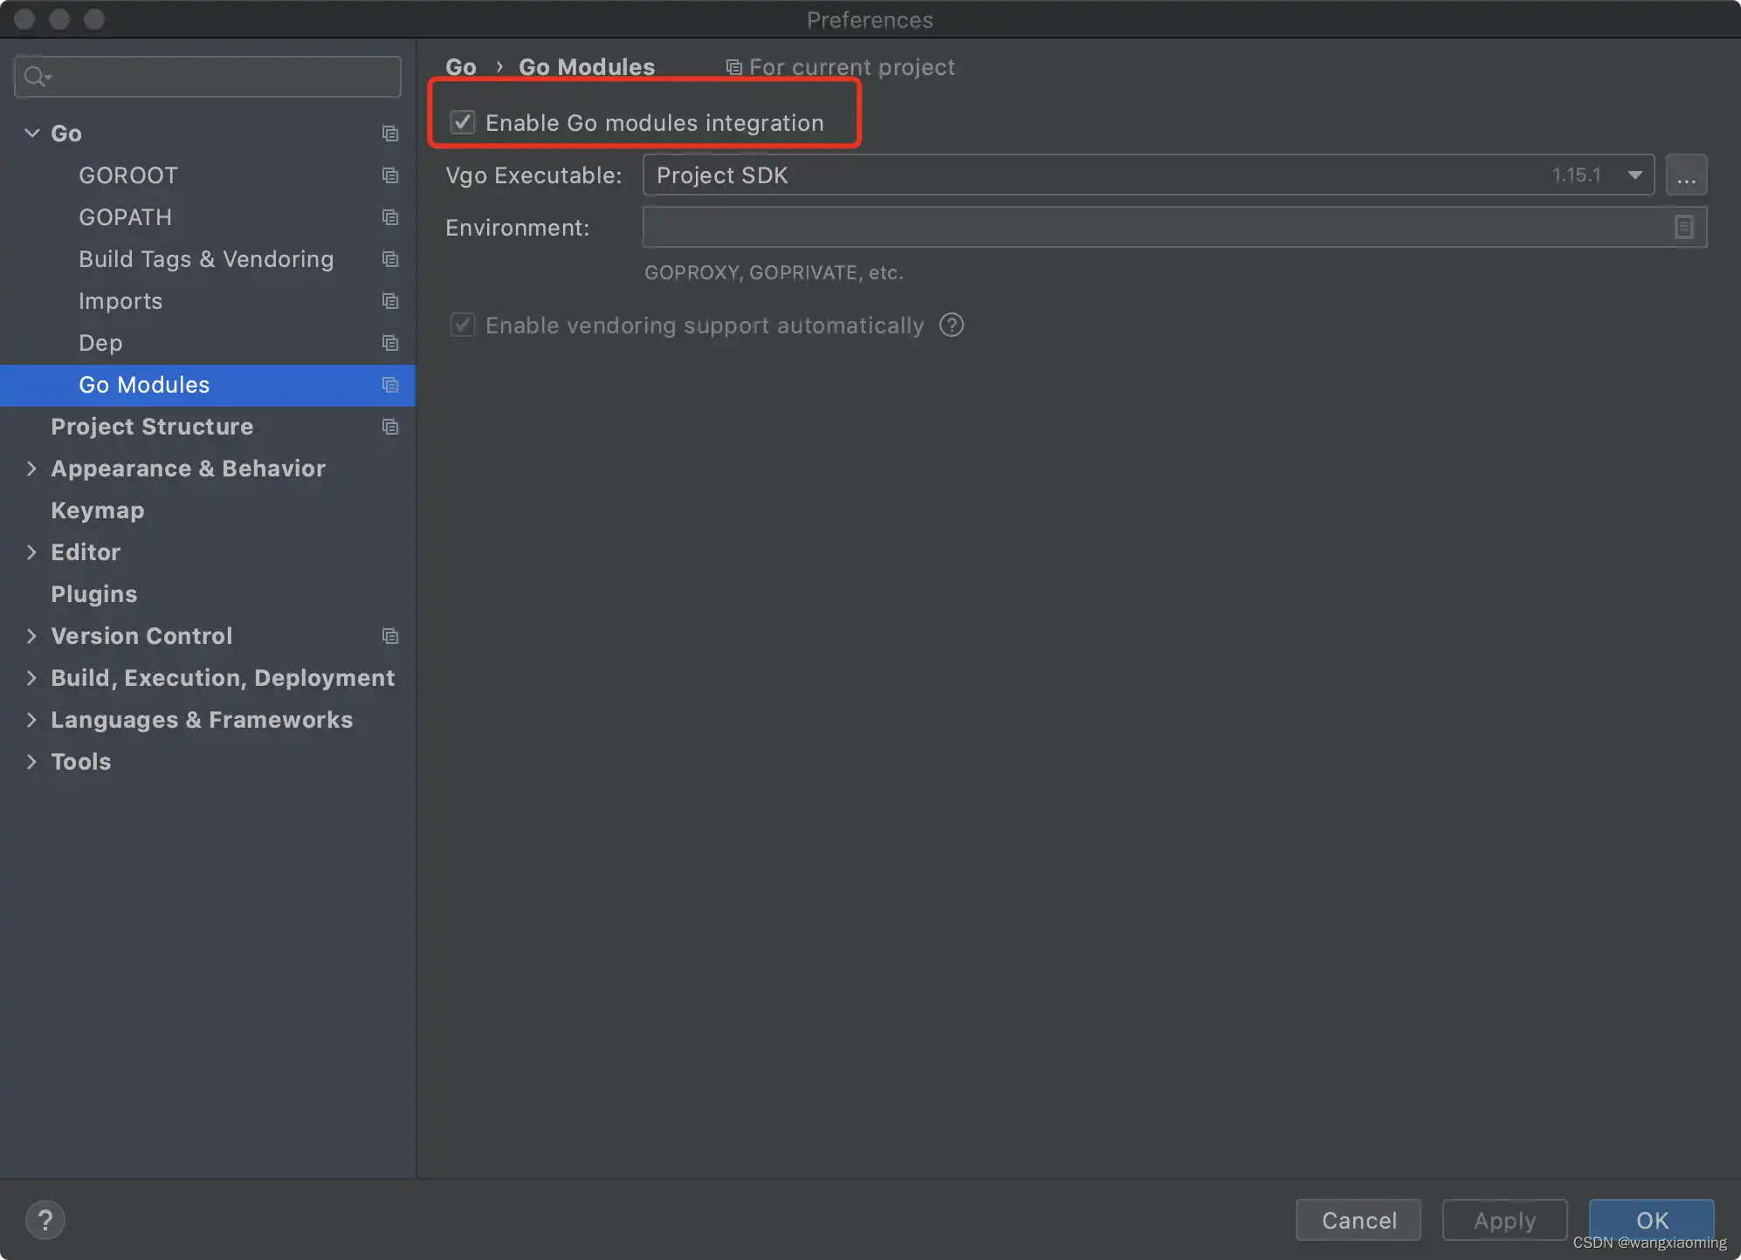This screenshot has height=1260, width=1741.
Task: Open the Vgo Executable Project SDK dropdown
Action: click(x=1634, y=175)
